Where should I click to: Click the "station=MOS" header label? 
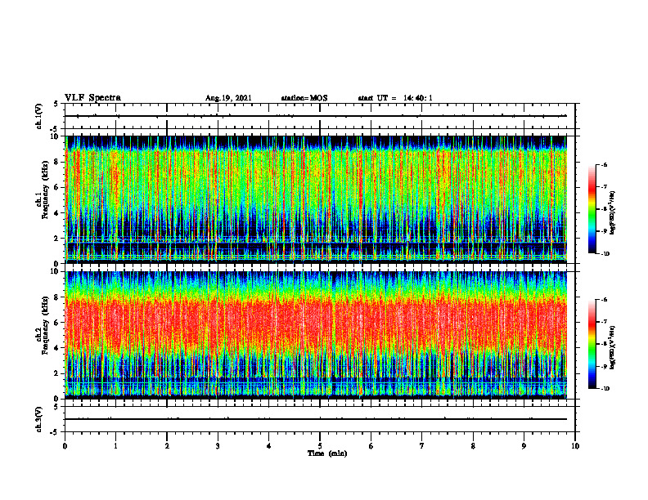click(x=304, y=98)
